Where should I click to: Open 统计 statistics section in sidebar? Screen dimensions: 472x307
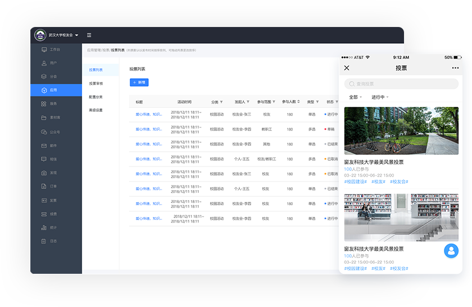coord(53,228)
